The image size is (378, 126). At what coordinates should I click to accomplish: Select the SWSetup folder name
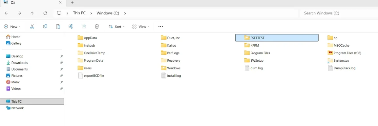[257, 60]
